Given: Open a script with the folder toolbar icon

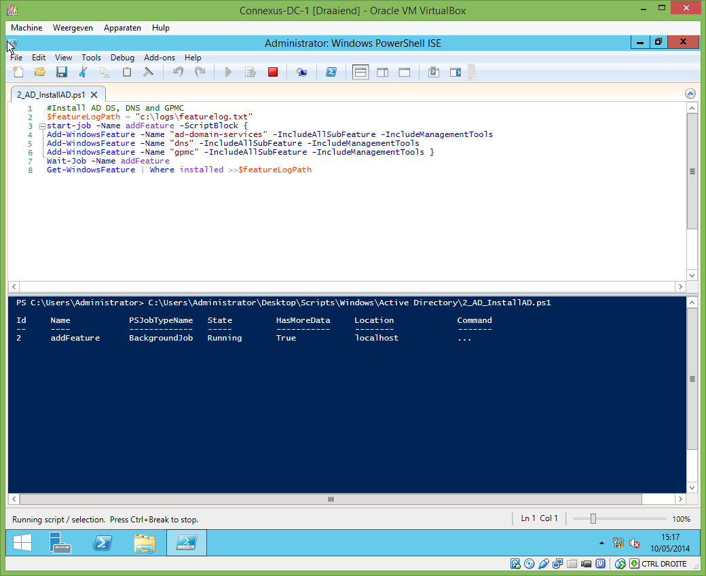Looking at the screenshot, I should click(x=39, y=72).
